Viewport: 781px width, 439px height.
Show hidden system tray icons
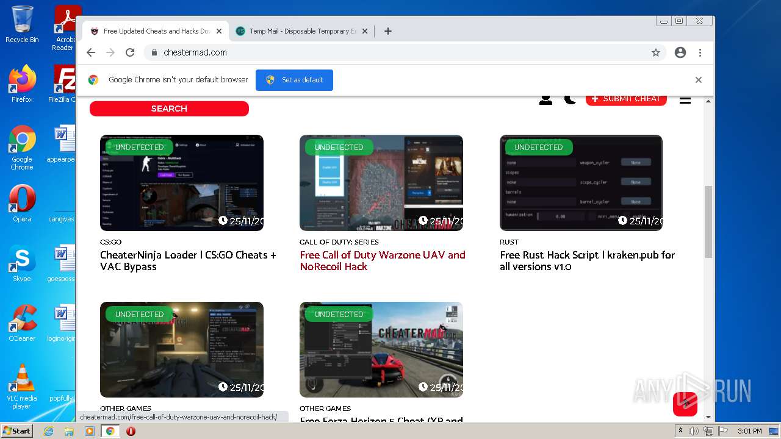(x=680, y=431)
